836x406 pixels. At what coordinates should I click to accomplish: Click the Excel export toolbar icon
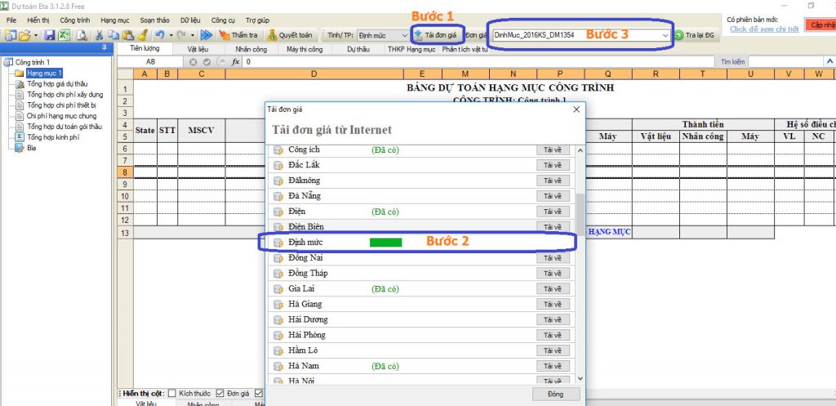click(x=64, y=35)
